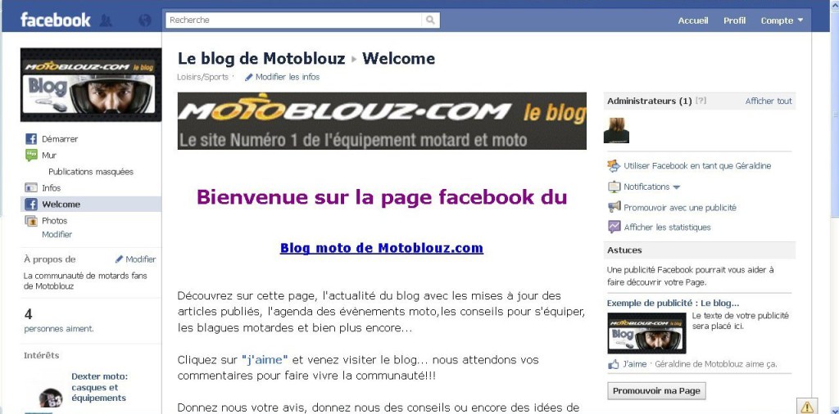Click into the Recherche search field
The image size is (839, 414).
coord(294,20)
